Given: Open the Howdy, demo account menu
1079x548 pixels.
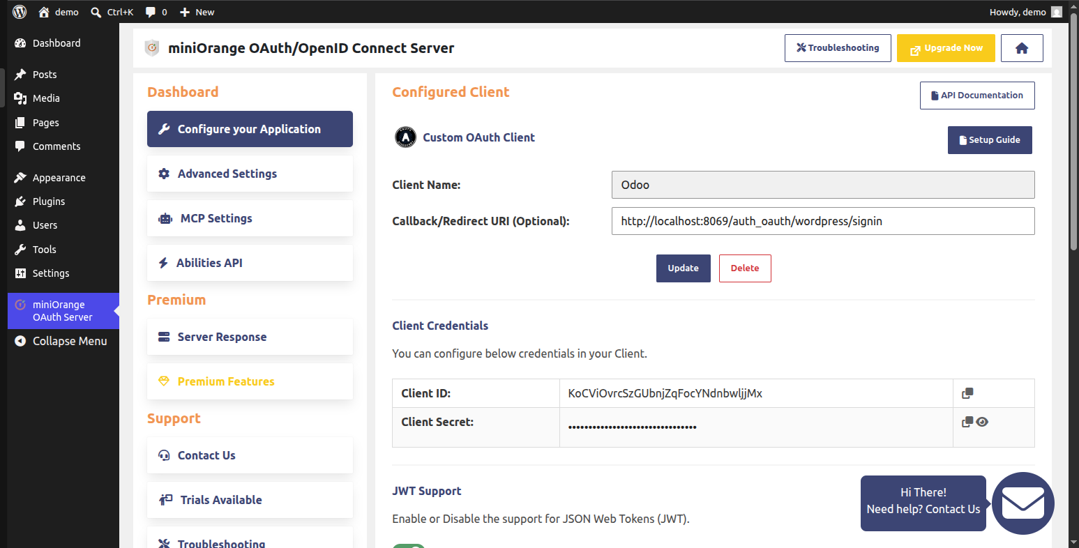Looking at the screenshot, I should coord(1025,12).
